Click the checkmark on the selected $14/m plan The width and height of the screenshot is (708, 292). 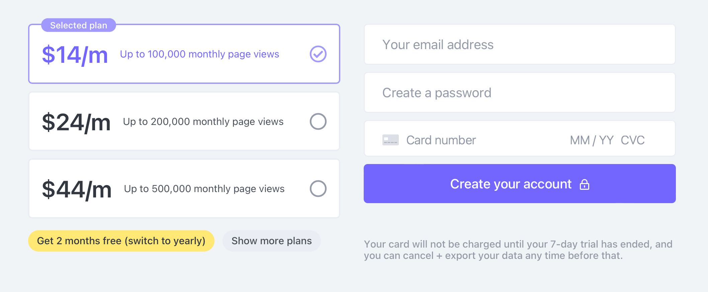318,54
